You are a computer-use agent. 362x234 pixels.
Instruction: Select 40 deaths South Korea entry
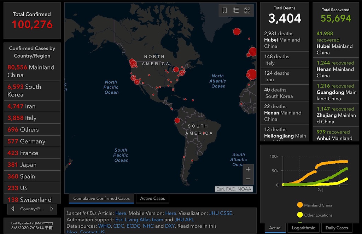[x=285, y=93]
